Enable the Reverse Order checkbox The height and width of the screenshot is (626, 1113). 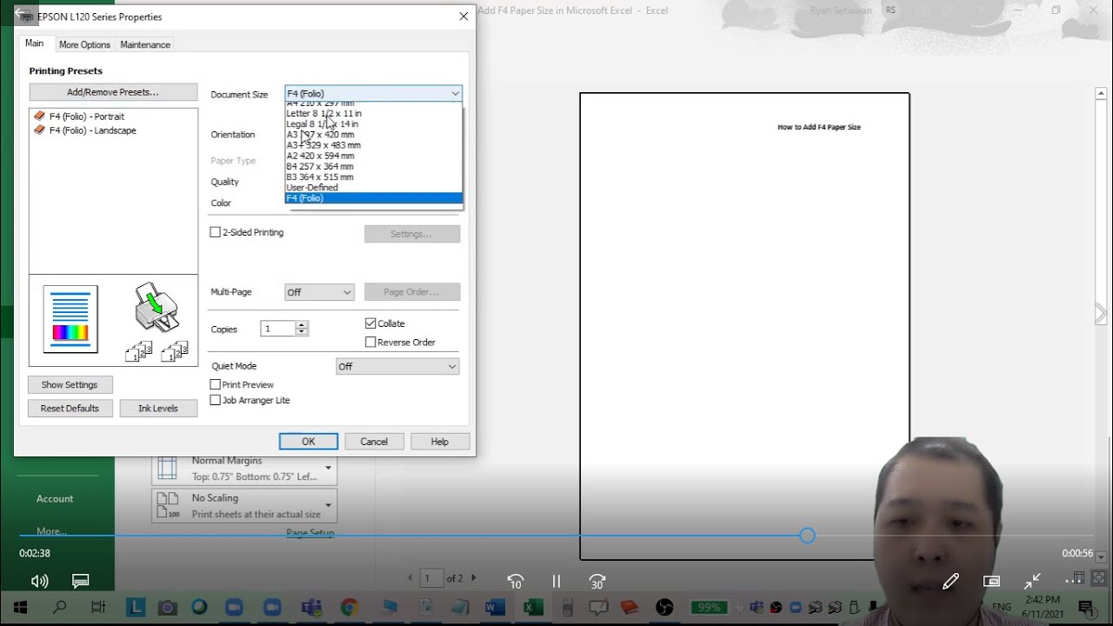coord(370,343)
